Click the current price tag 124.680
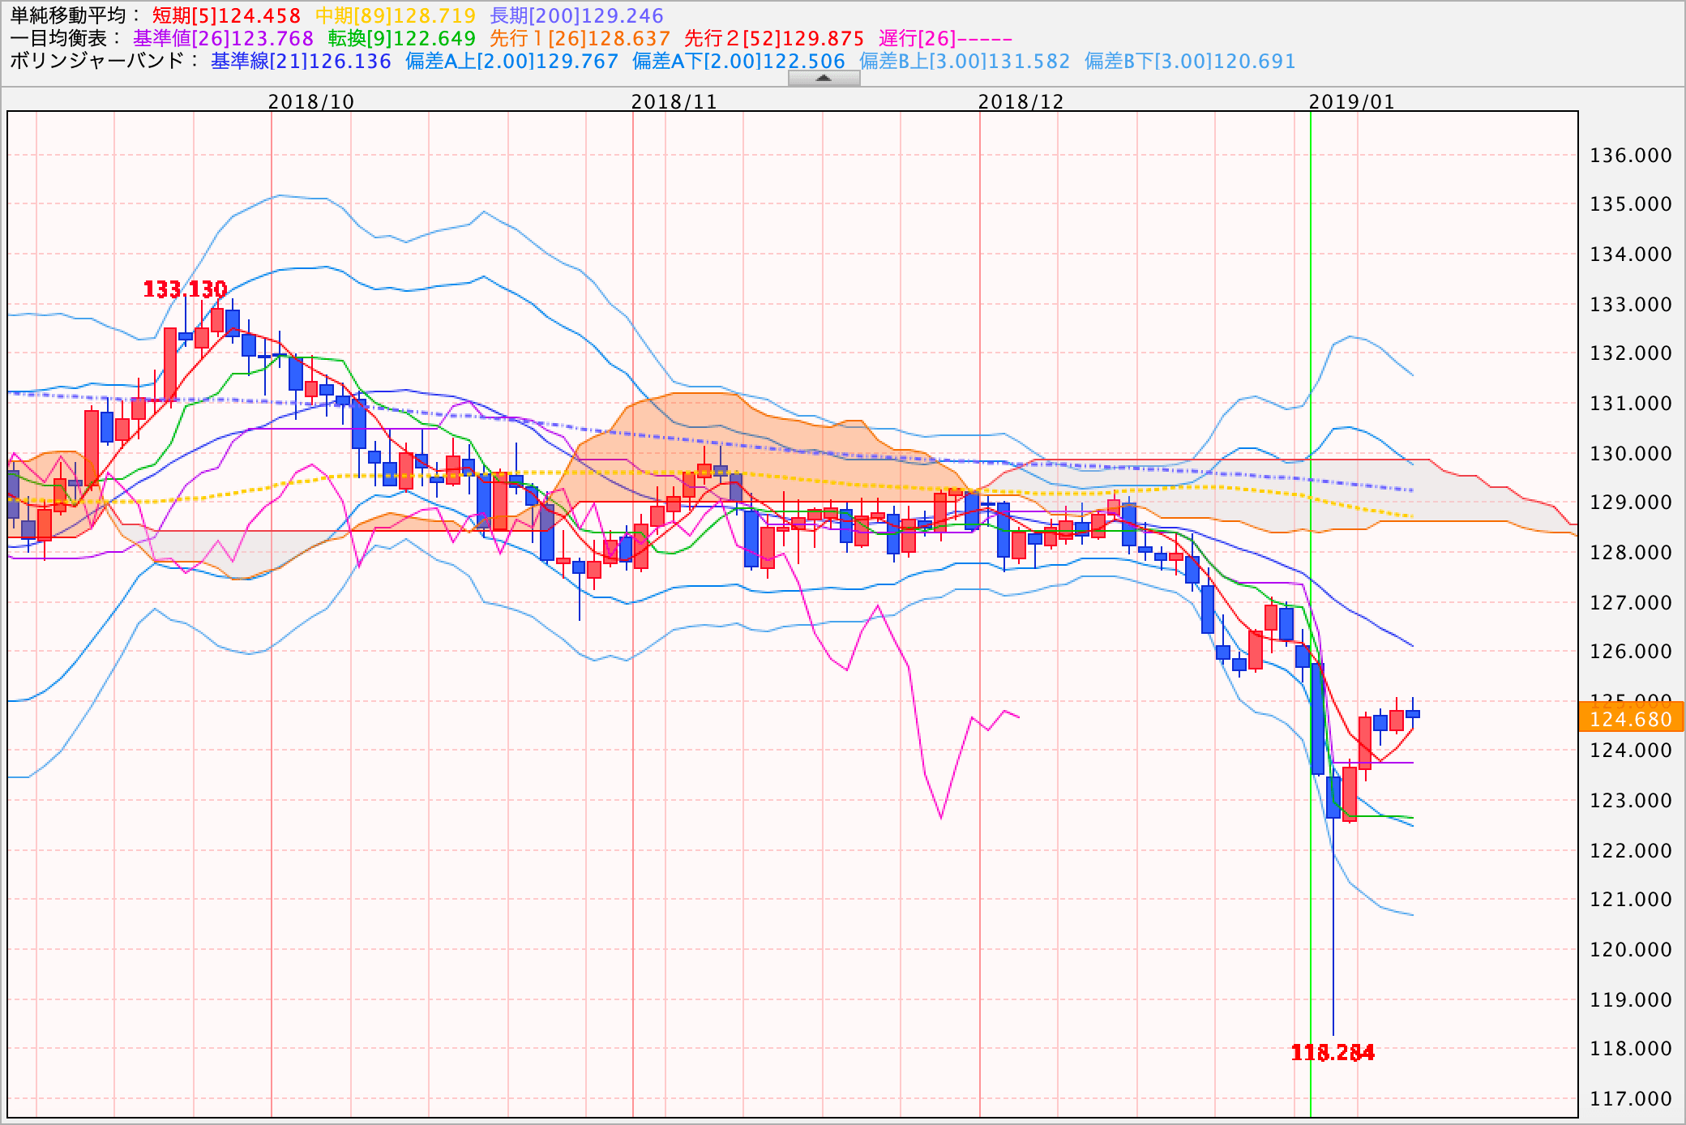This screenshot has width=1686, height=1125. pyautogui.click(x=1632, y=719)
